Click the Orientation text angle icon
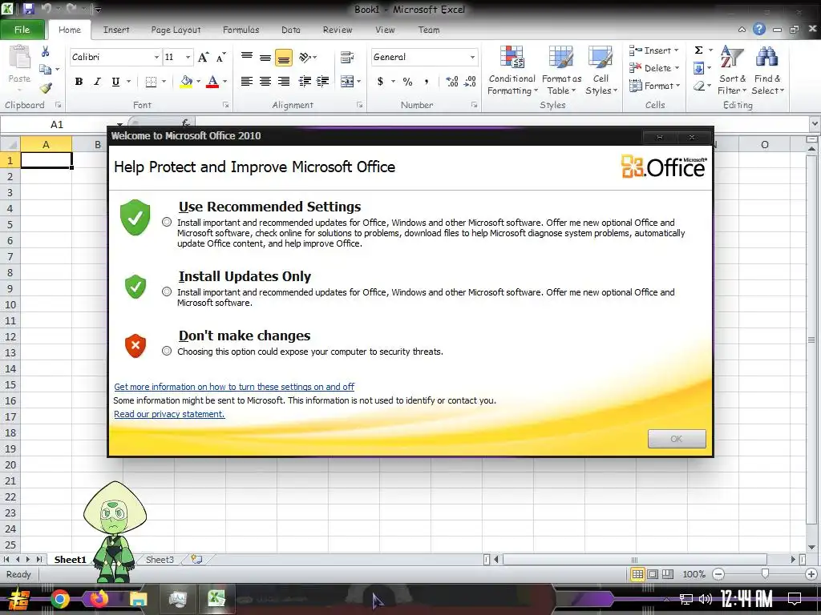The height and width of the screenshot is (615, 821). pyautogui.click(x=305, y=57)
